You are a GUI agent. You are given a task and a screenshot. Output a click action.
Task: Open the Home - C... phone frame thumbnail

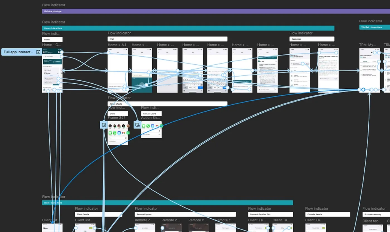point(52,71)
